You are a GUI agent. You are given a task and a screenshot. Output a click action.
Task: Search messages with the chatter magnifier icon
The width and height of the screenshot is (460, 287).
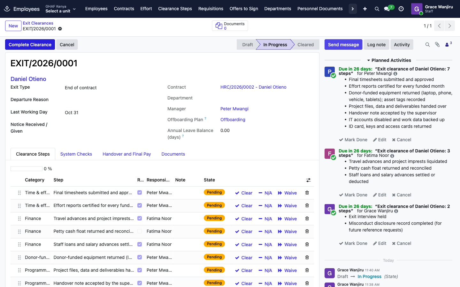point(427,45)
